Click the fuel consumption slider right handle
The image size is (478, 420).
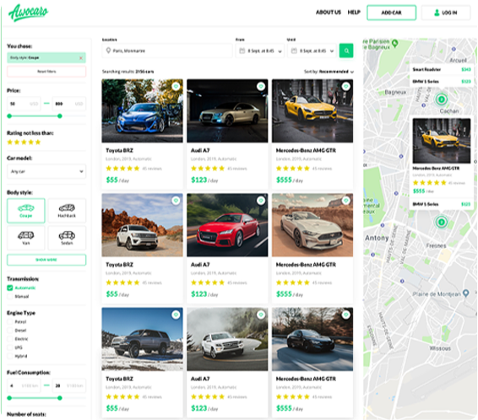pyautogui.click(x=60, y=398)
